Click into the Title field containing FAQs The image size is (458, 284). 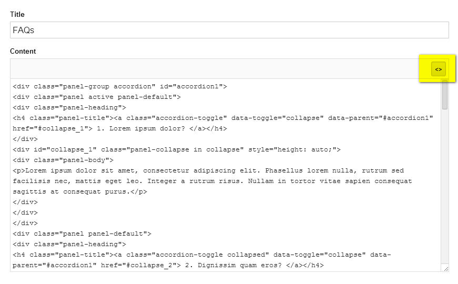tap(229, 30)
